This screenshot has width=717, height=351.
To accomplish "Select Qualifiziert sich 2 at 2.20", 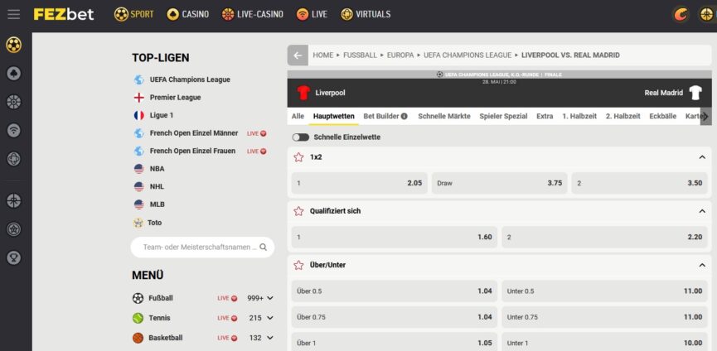I will (x=604, y=238).
